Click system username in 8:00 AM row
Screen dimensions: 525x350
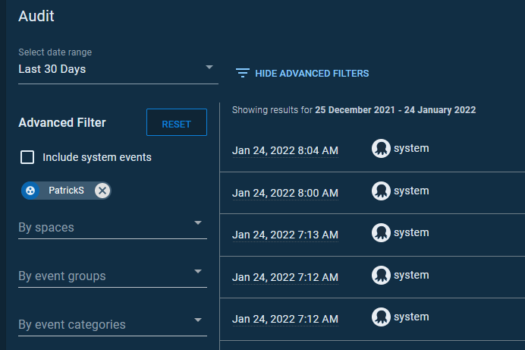pyautogui.click(x=411, y=191)
